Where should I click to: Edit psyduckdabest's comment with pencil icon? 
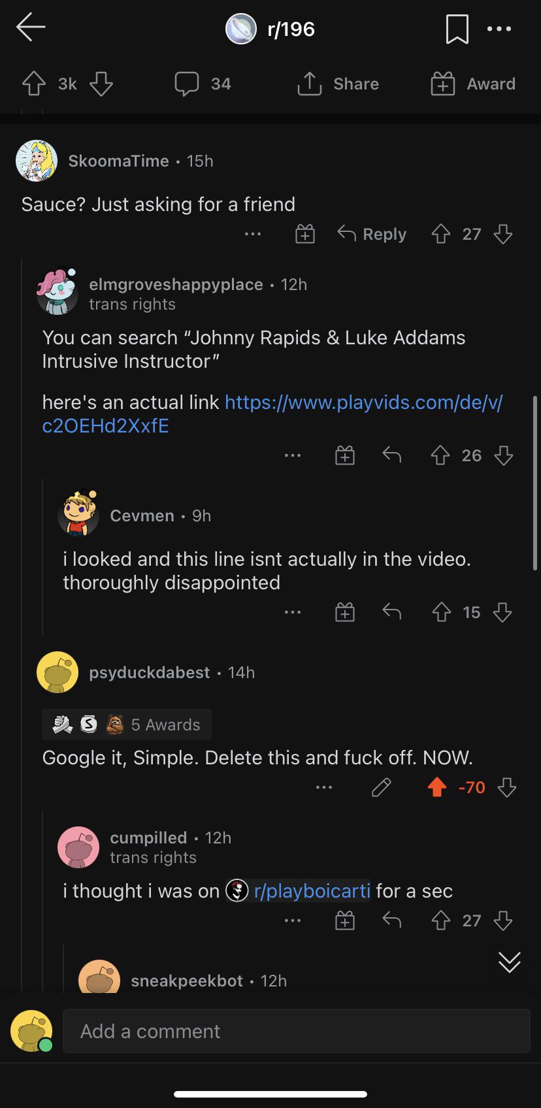[x=381, y=788]
